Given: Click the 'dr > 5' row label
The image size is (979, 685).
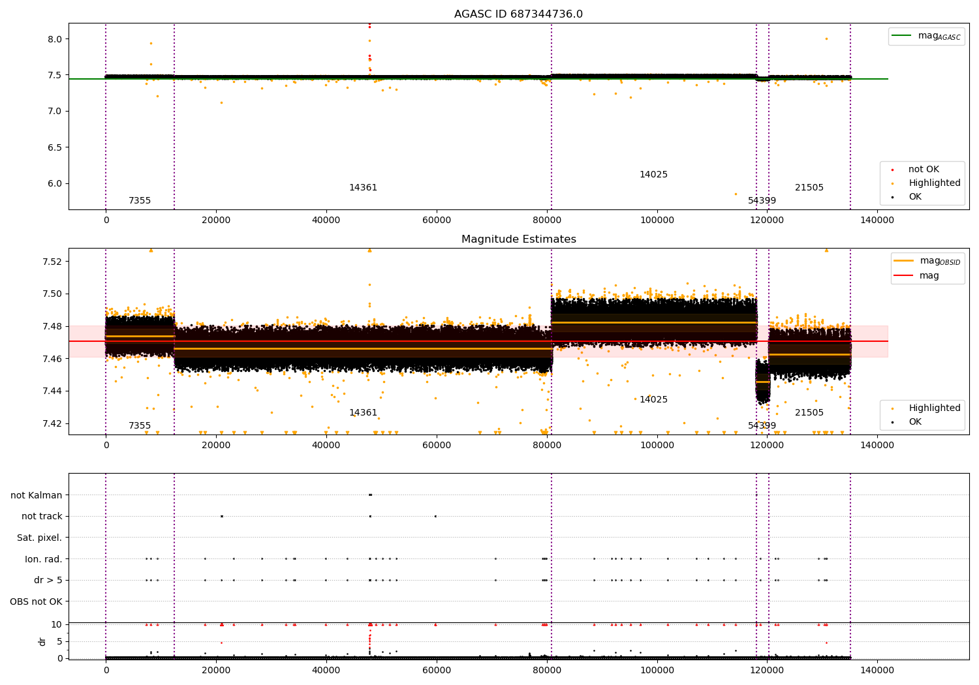Looking at the screenshot, I should click(x=48, y=580).
